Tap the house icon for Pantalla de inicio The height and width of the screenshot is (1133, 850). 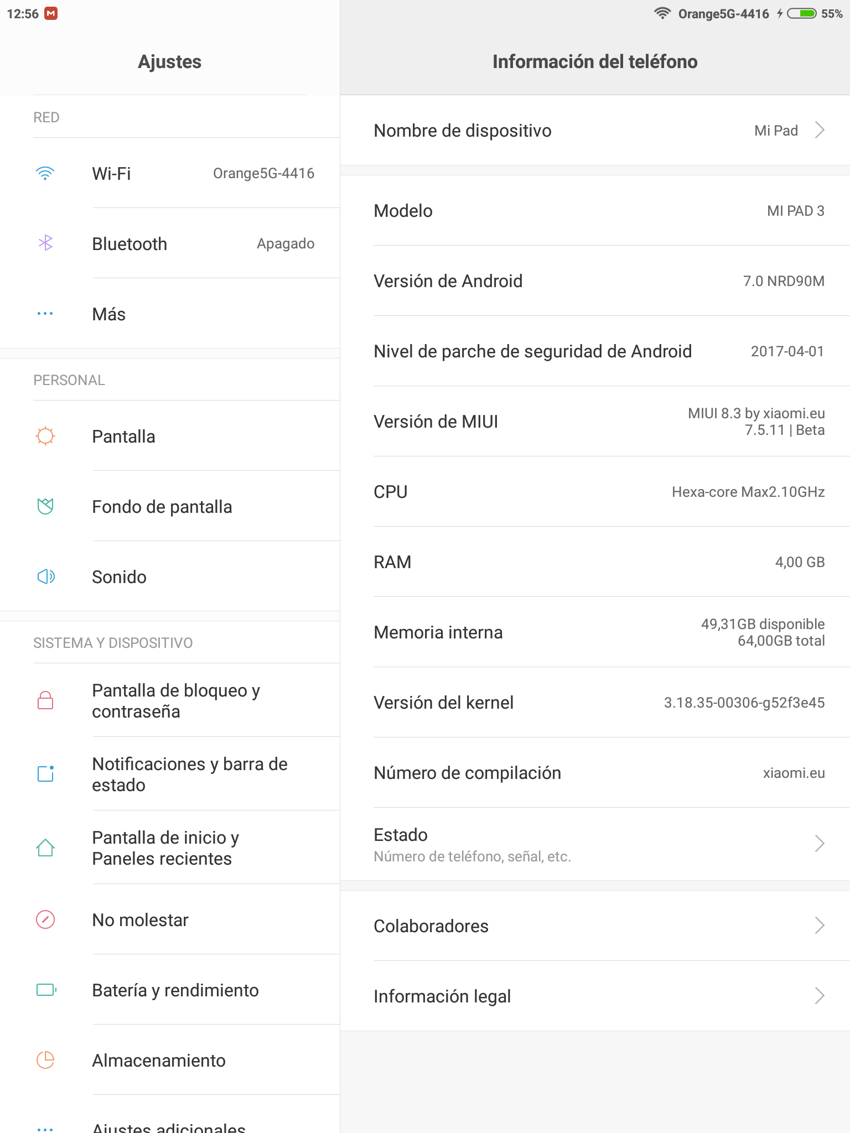pos(45,847)
